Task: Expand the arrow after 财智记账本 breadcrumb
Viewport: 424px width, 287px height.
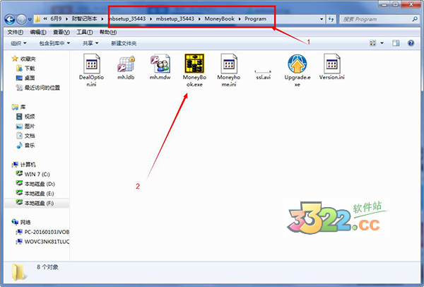Action: pos(102,19)
